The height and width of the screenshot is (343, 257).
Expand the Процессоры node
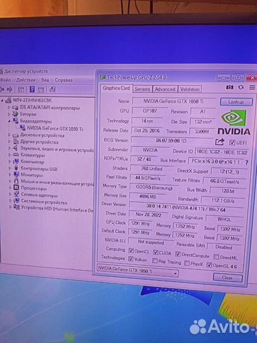click(10, 187)
